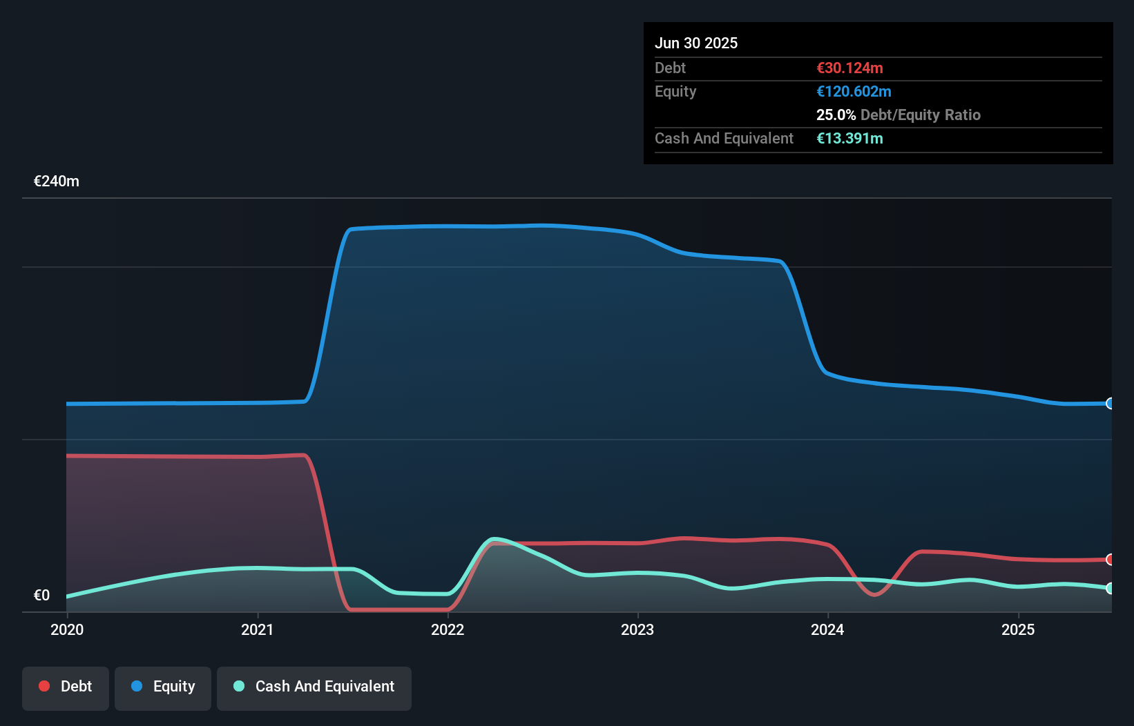Select the Cash line endpoint marker
The width and height of the screenshot is (1134, 726).
1109,589
